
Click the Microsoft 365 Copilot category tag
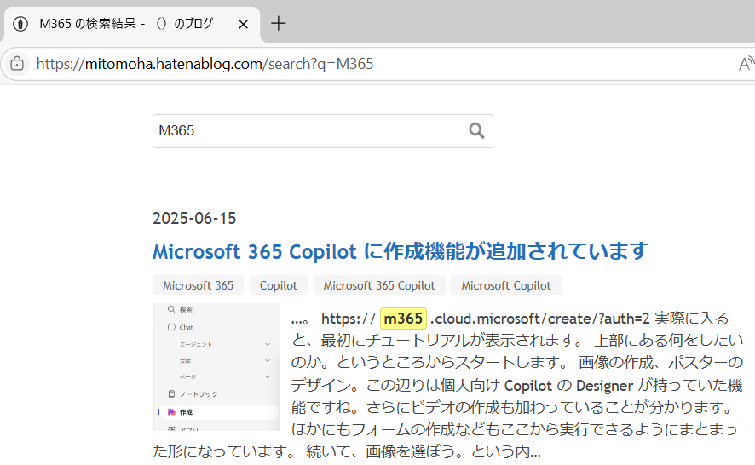pyautogui.click(x=379, y=285)
